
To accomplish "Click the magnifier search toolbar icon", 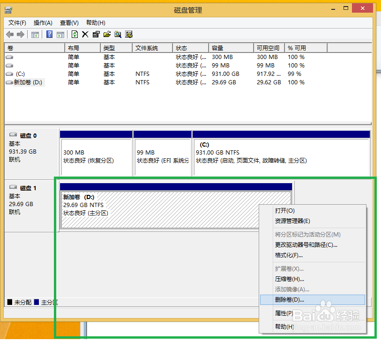I will pos(119,34).
